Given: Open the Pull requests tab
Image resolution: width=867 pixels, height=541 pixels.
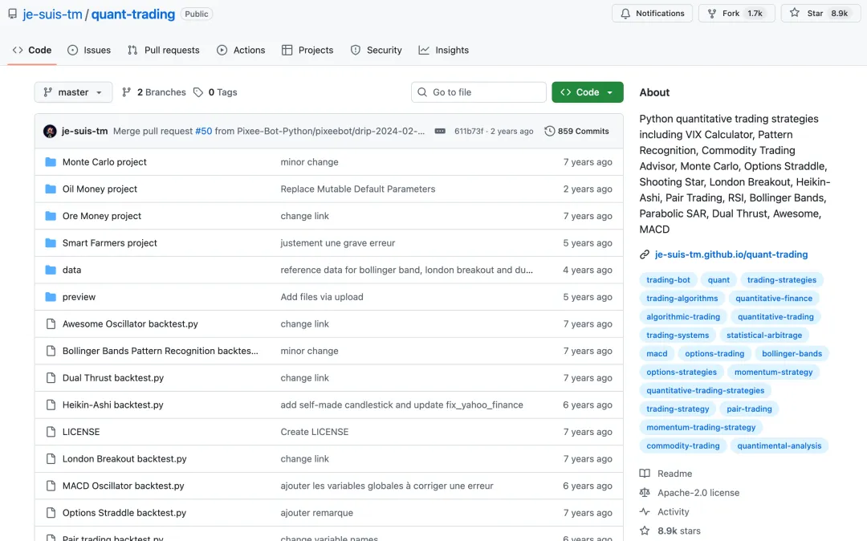Looking at the screenshot, I should (x=164, y=50).
